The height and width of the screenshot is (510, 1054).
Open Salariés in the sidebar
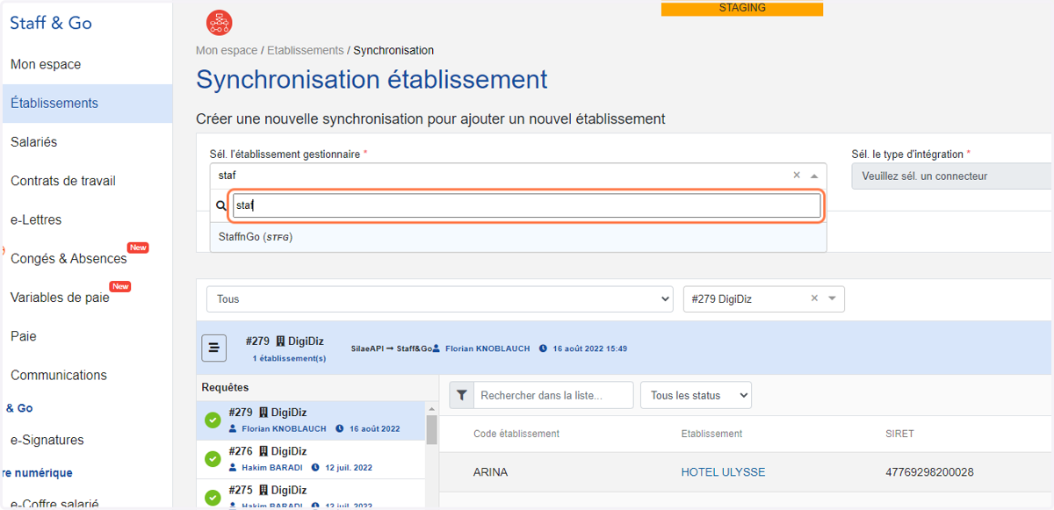34,141
